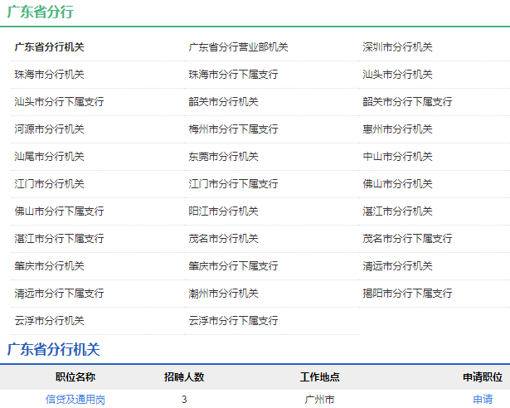The image size is (510, 408).
Task: Select 阳江市分行机关 branch
Action: tap(223, 211)
